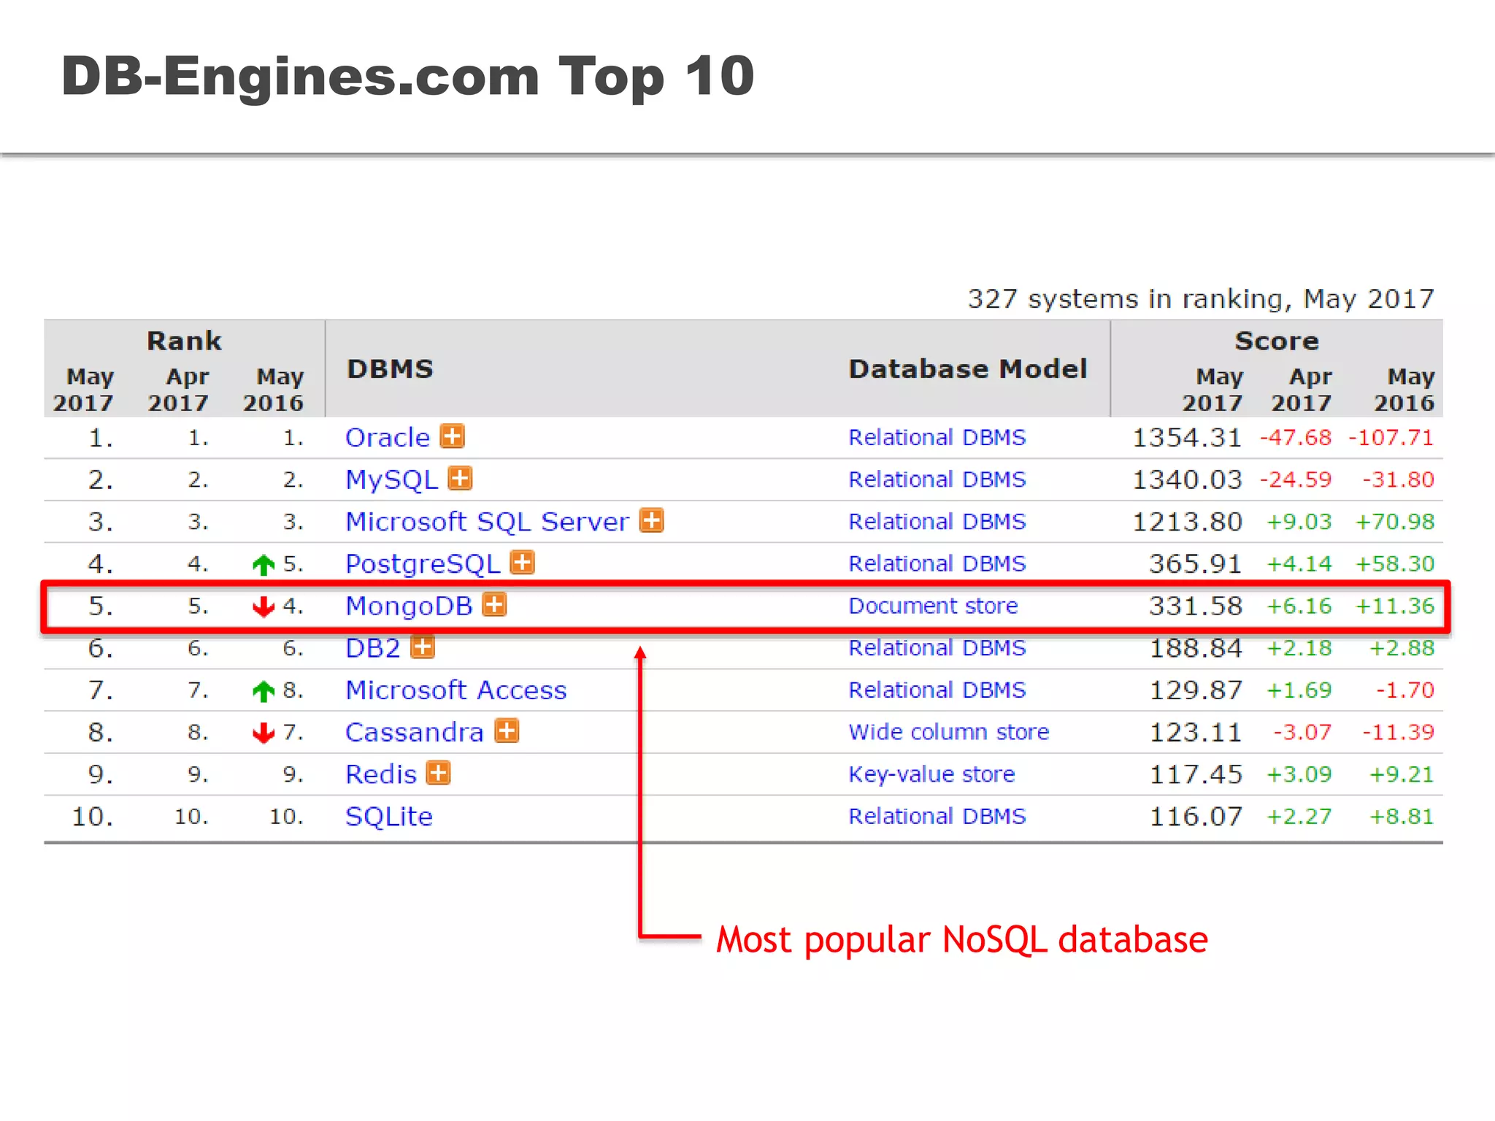Screen dimensions: 1495x1121
Task: Click the Key-value store link
Action: 931,774
